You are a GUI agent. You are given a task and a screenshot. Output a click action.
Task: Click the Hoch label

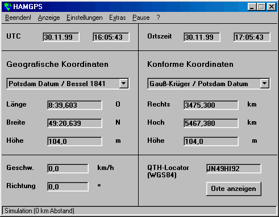coord(156,122)
